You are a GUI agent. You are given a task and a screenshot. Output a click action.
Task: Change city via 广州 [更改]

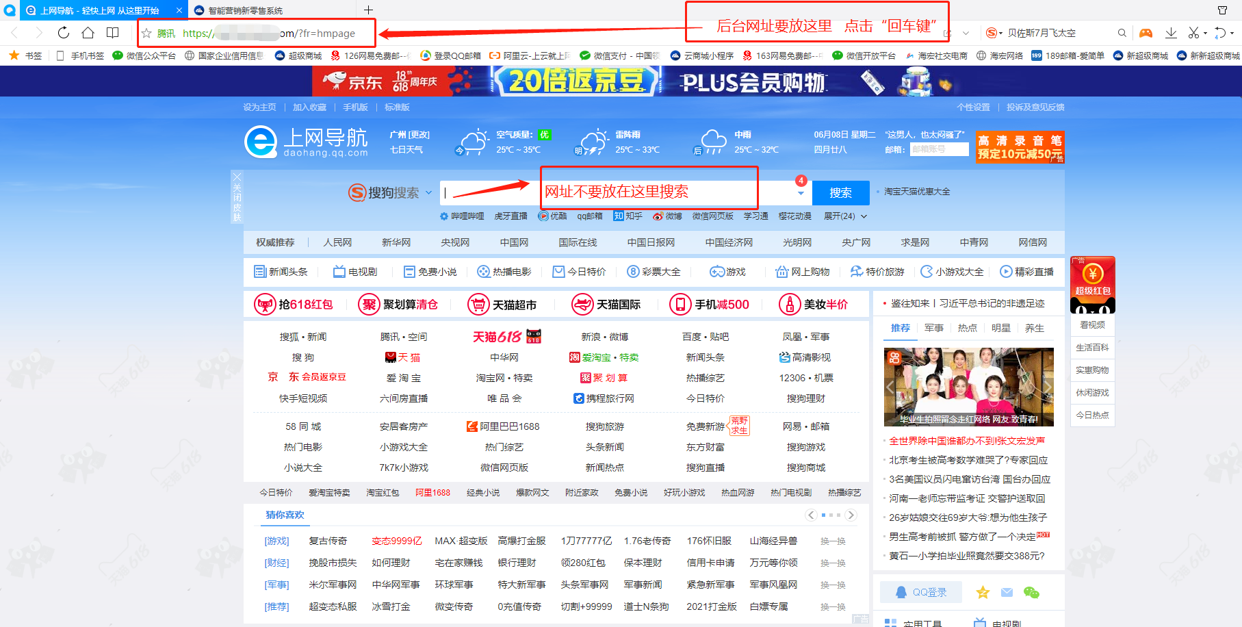tap(409, 135)
